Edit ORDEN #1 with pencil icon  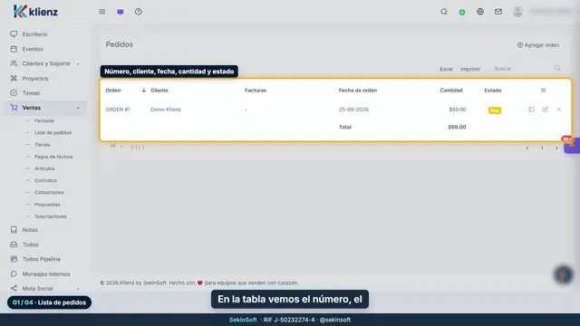tap(545, 110)
